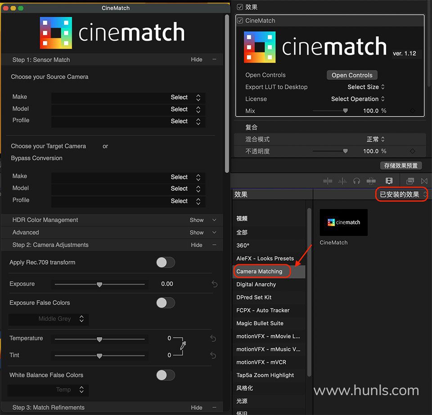Collapse Step 3 Match Refinements minus icon
The width and height of the screenshot is (432, 415).
pyautogui.click(x=214, y=407)
